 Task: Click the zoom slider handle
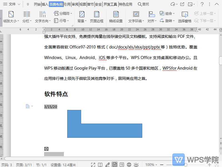click(186, 165)
